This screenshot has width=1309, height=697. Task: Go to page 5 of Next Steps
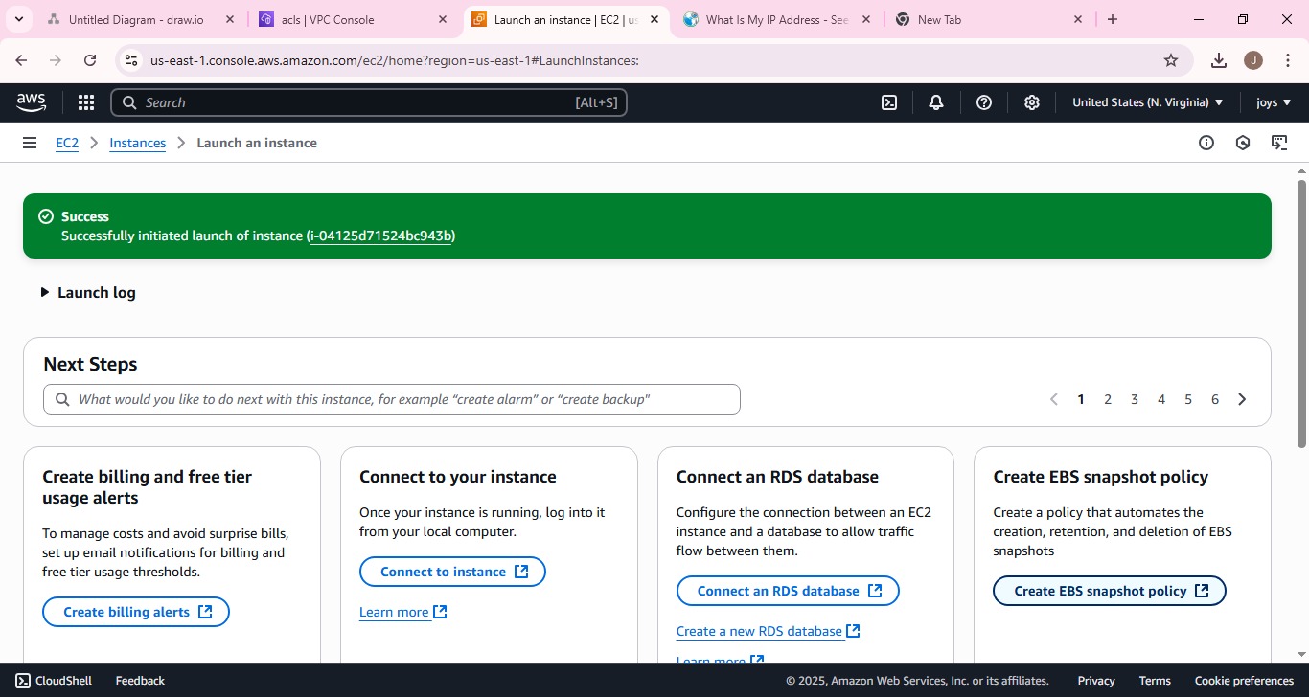[1188, 399]
